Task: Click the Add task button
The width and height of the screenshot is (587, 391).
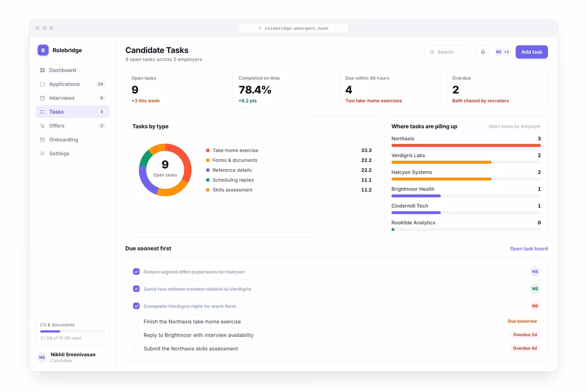Action: coord(532,52)
